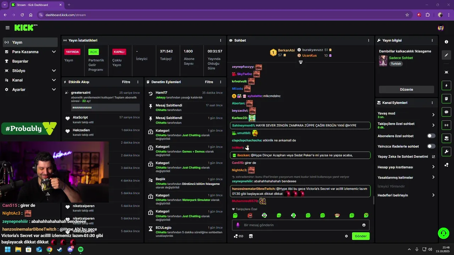Click the channel points infinity icon
This screenshot has height=255, width=454.
coord(238,236)
